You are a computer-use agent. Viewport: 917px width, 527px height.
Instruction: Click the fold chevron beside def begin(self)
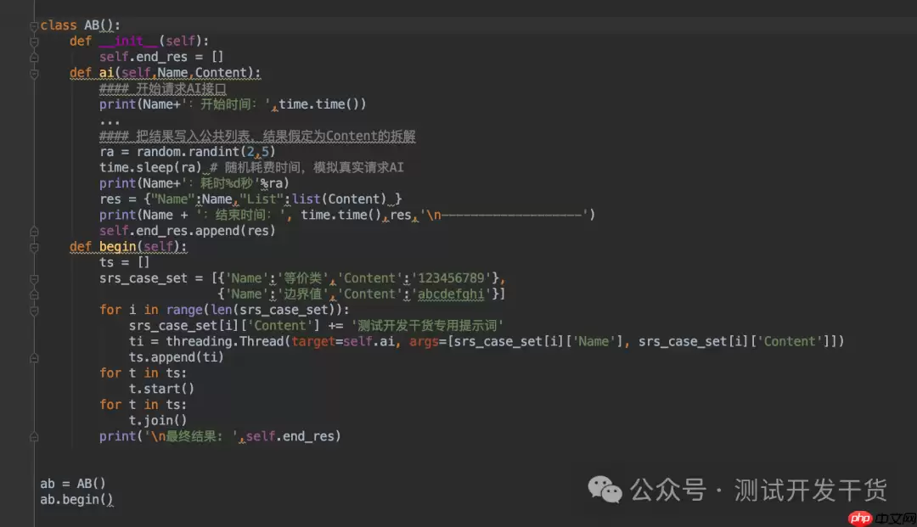point(34,246)
